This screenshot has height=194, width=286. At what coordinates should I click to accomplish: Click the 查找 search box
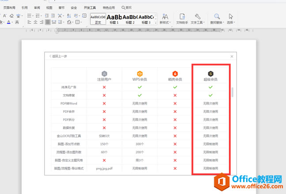[126, 8]
